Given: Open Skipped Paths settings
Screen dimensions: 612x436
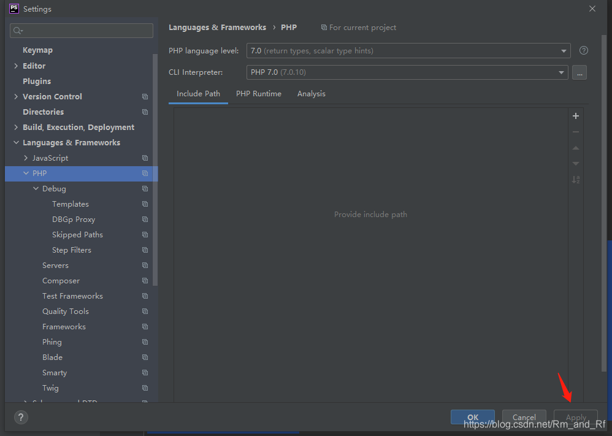Looking at the screenshot, I should 78,235.
